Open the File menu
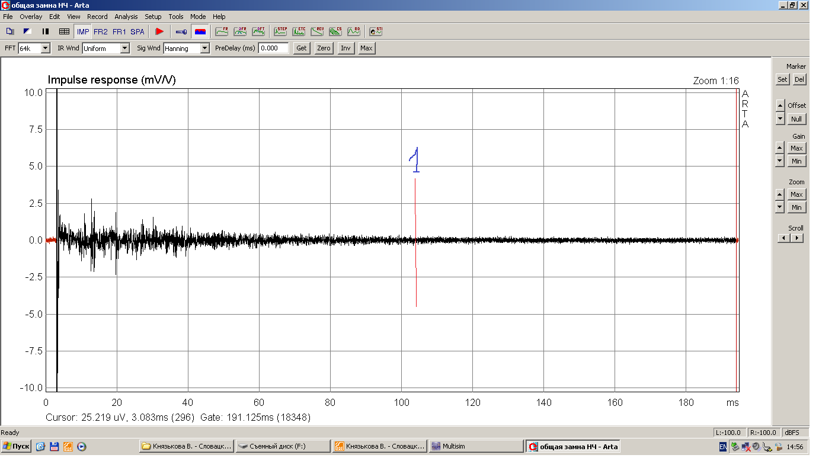 (x=8, y=17)
